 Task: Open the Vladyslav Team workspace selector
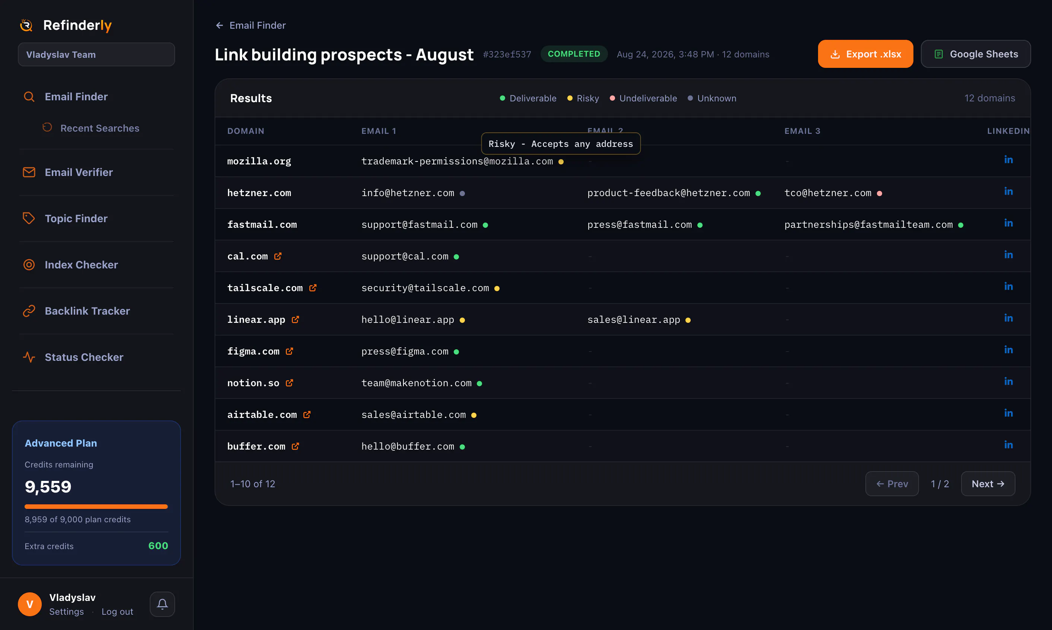(96, 54)
